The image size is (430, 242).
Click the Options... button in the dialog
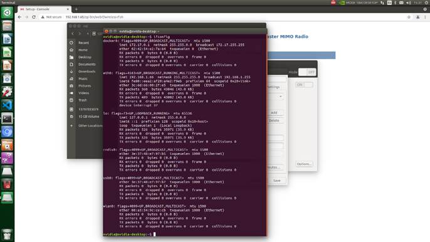[304, 164]
